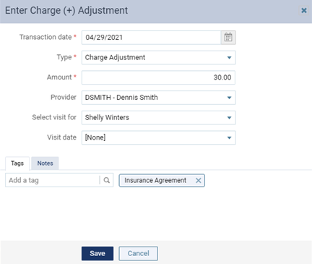Close the Enter Charge Adjustment dialog

click(x=304, y=10)
